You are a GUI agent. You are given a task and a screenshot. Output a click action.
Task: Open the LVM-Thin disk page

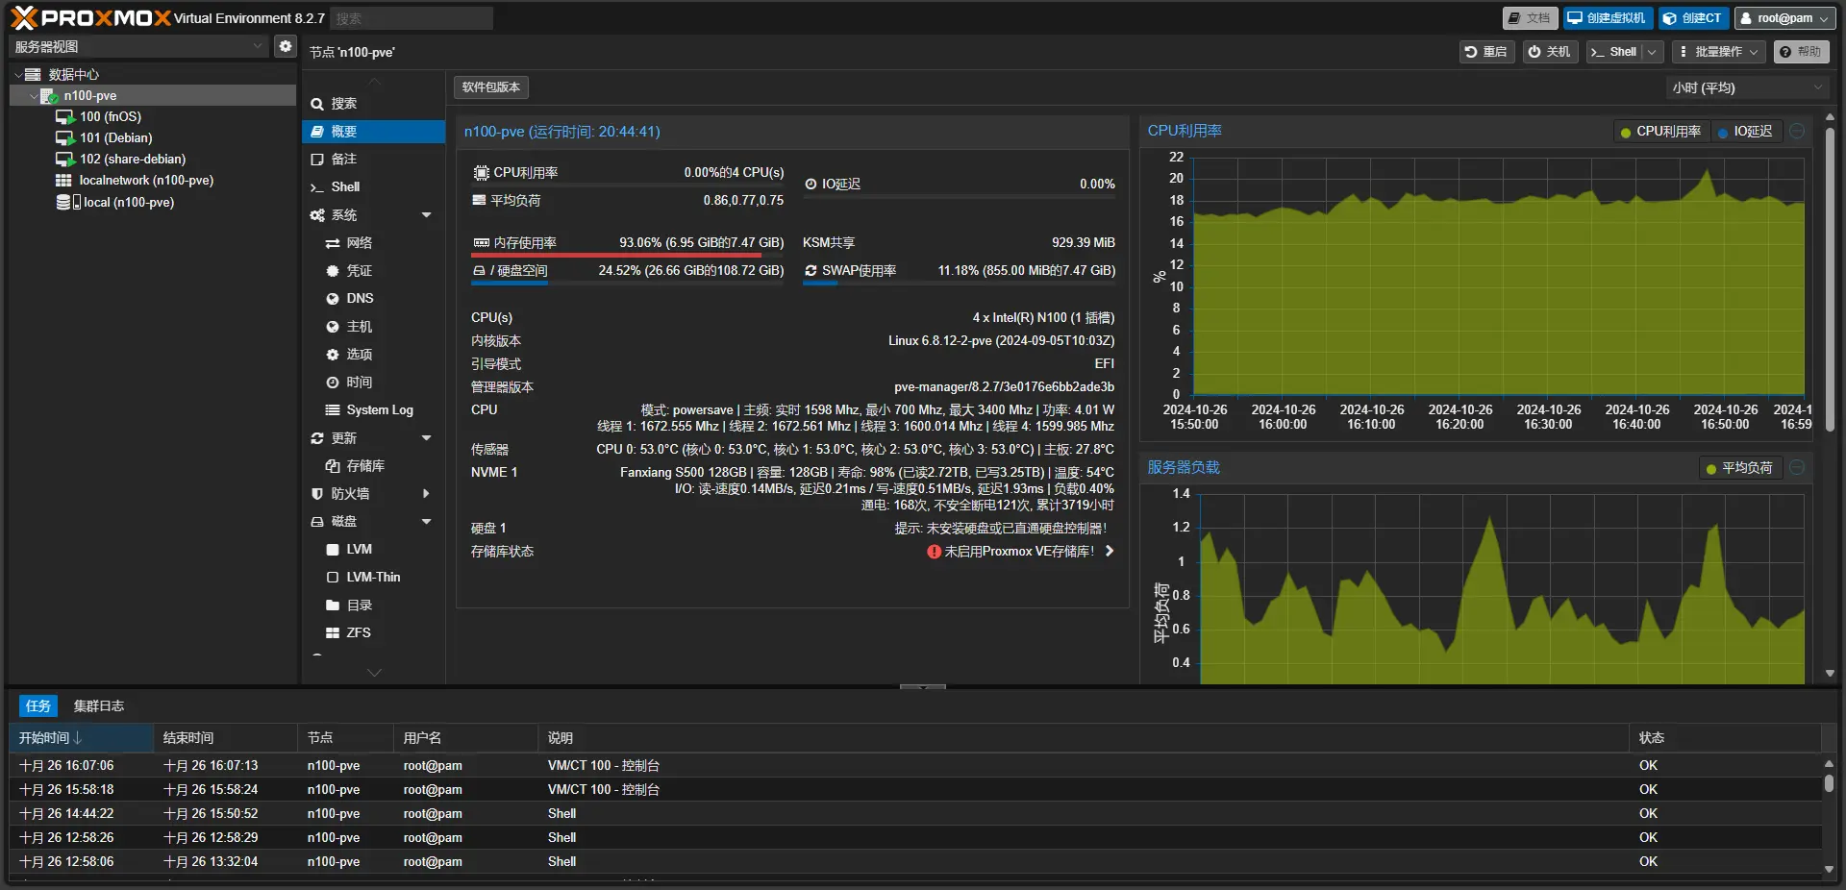[x=373, y=577]
